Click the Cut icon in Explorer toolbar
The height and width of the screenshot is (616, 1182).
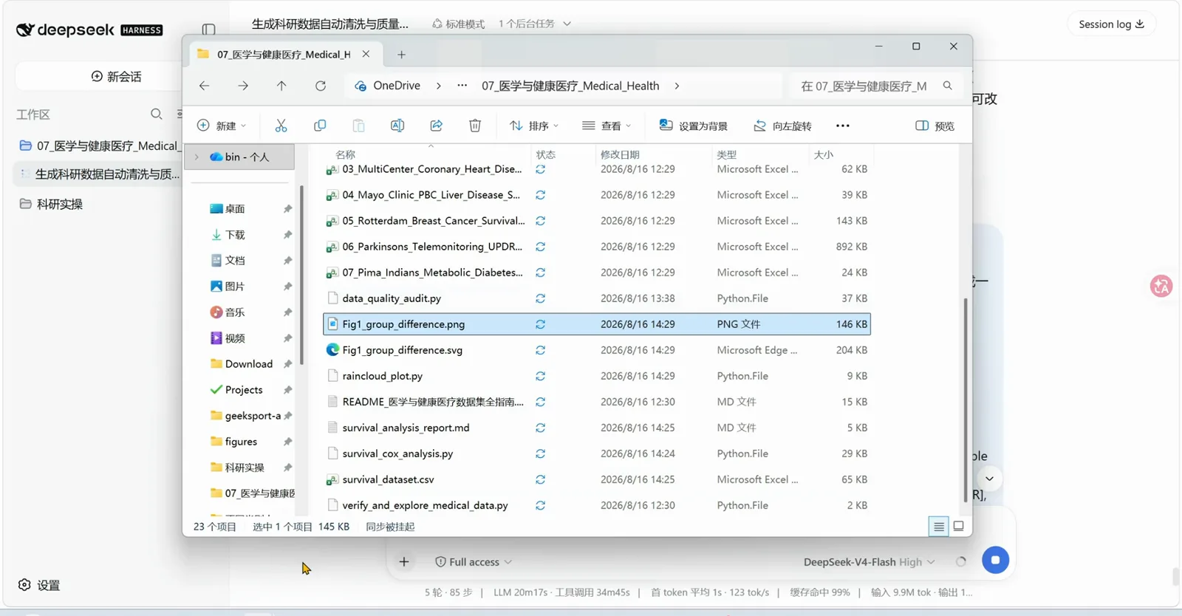281,126
